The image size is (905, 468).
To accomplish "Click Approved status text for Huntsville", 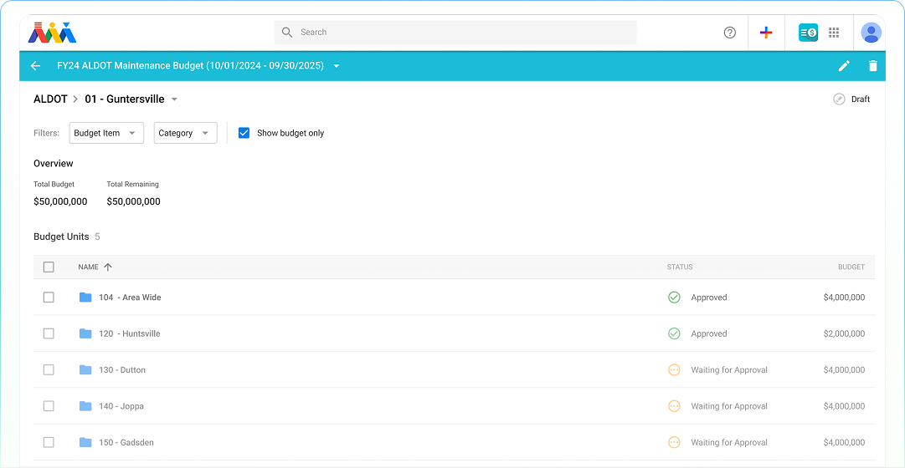I will 709,333.
